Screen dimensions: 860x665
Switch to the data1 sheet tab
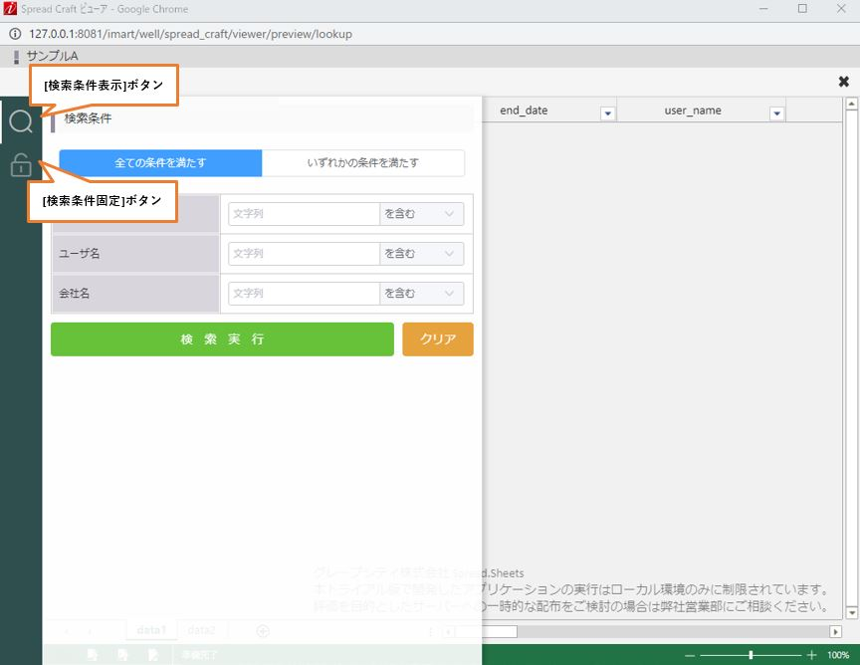[151, 630]
